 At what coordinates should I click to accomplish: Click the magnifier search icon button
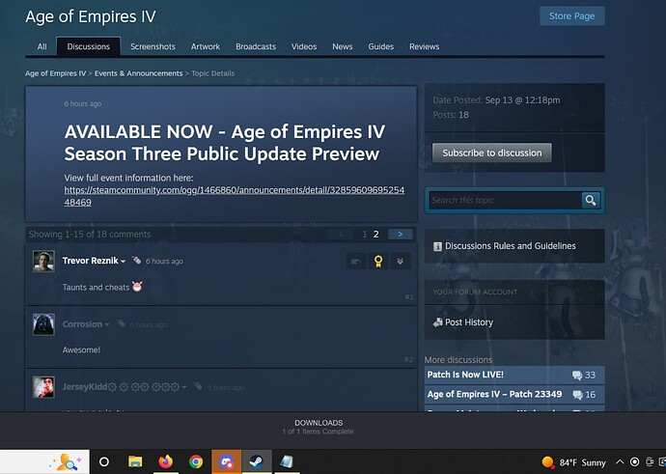tap(591, 200)
